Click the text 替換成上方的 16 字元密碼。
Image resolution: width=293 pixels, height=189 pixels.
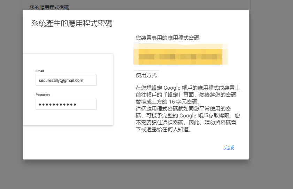(x=168, y=102)
